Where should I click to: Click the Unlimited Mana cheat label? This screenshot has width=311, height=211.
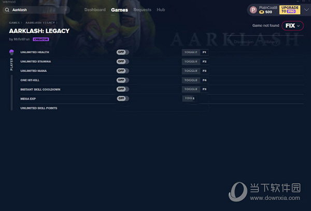point(34,71)
